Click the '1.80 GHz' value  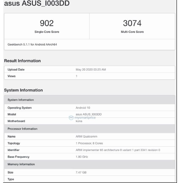[x=82, y=157]
